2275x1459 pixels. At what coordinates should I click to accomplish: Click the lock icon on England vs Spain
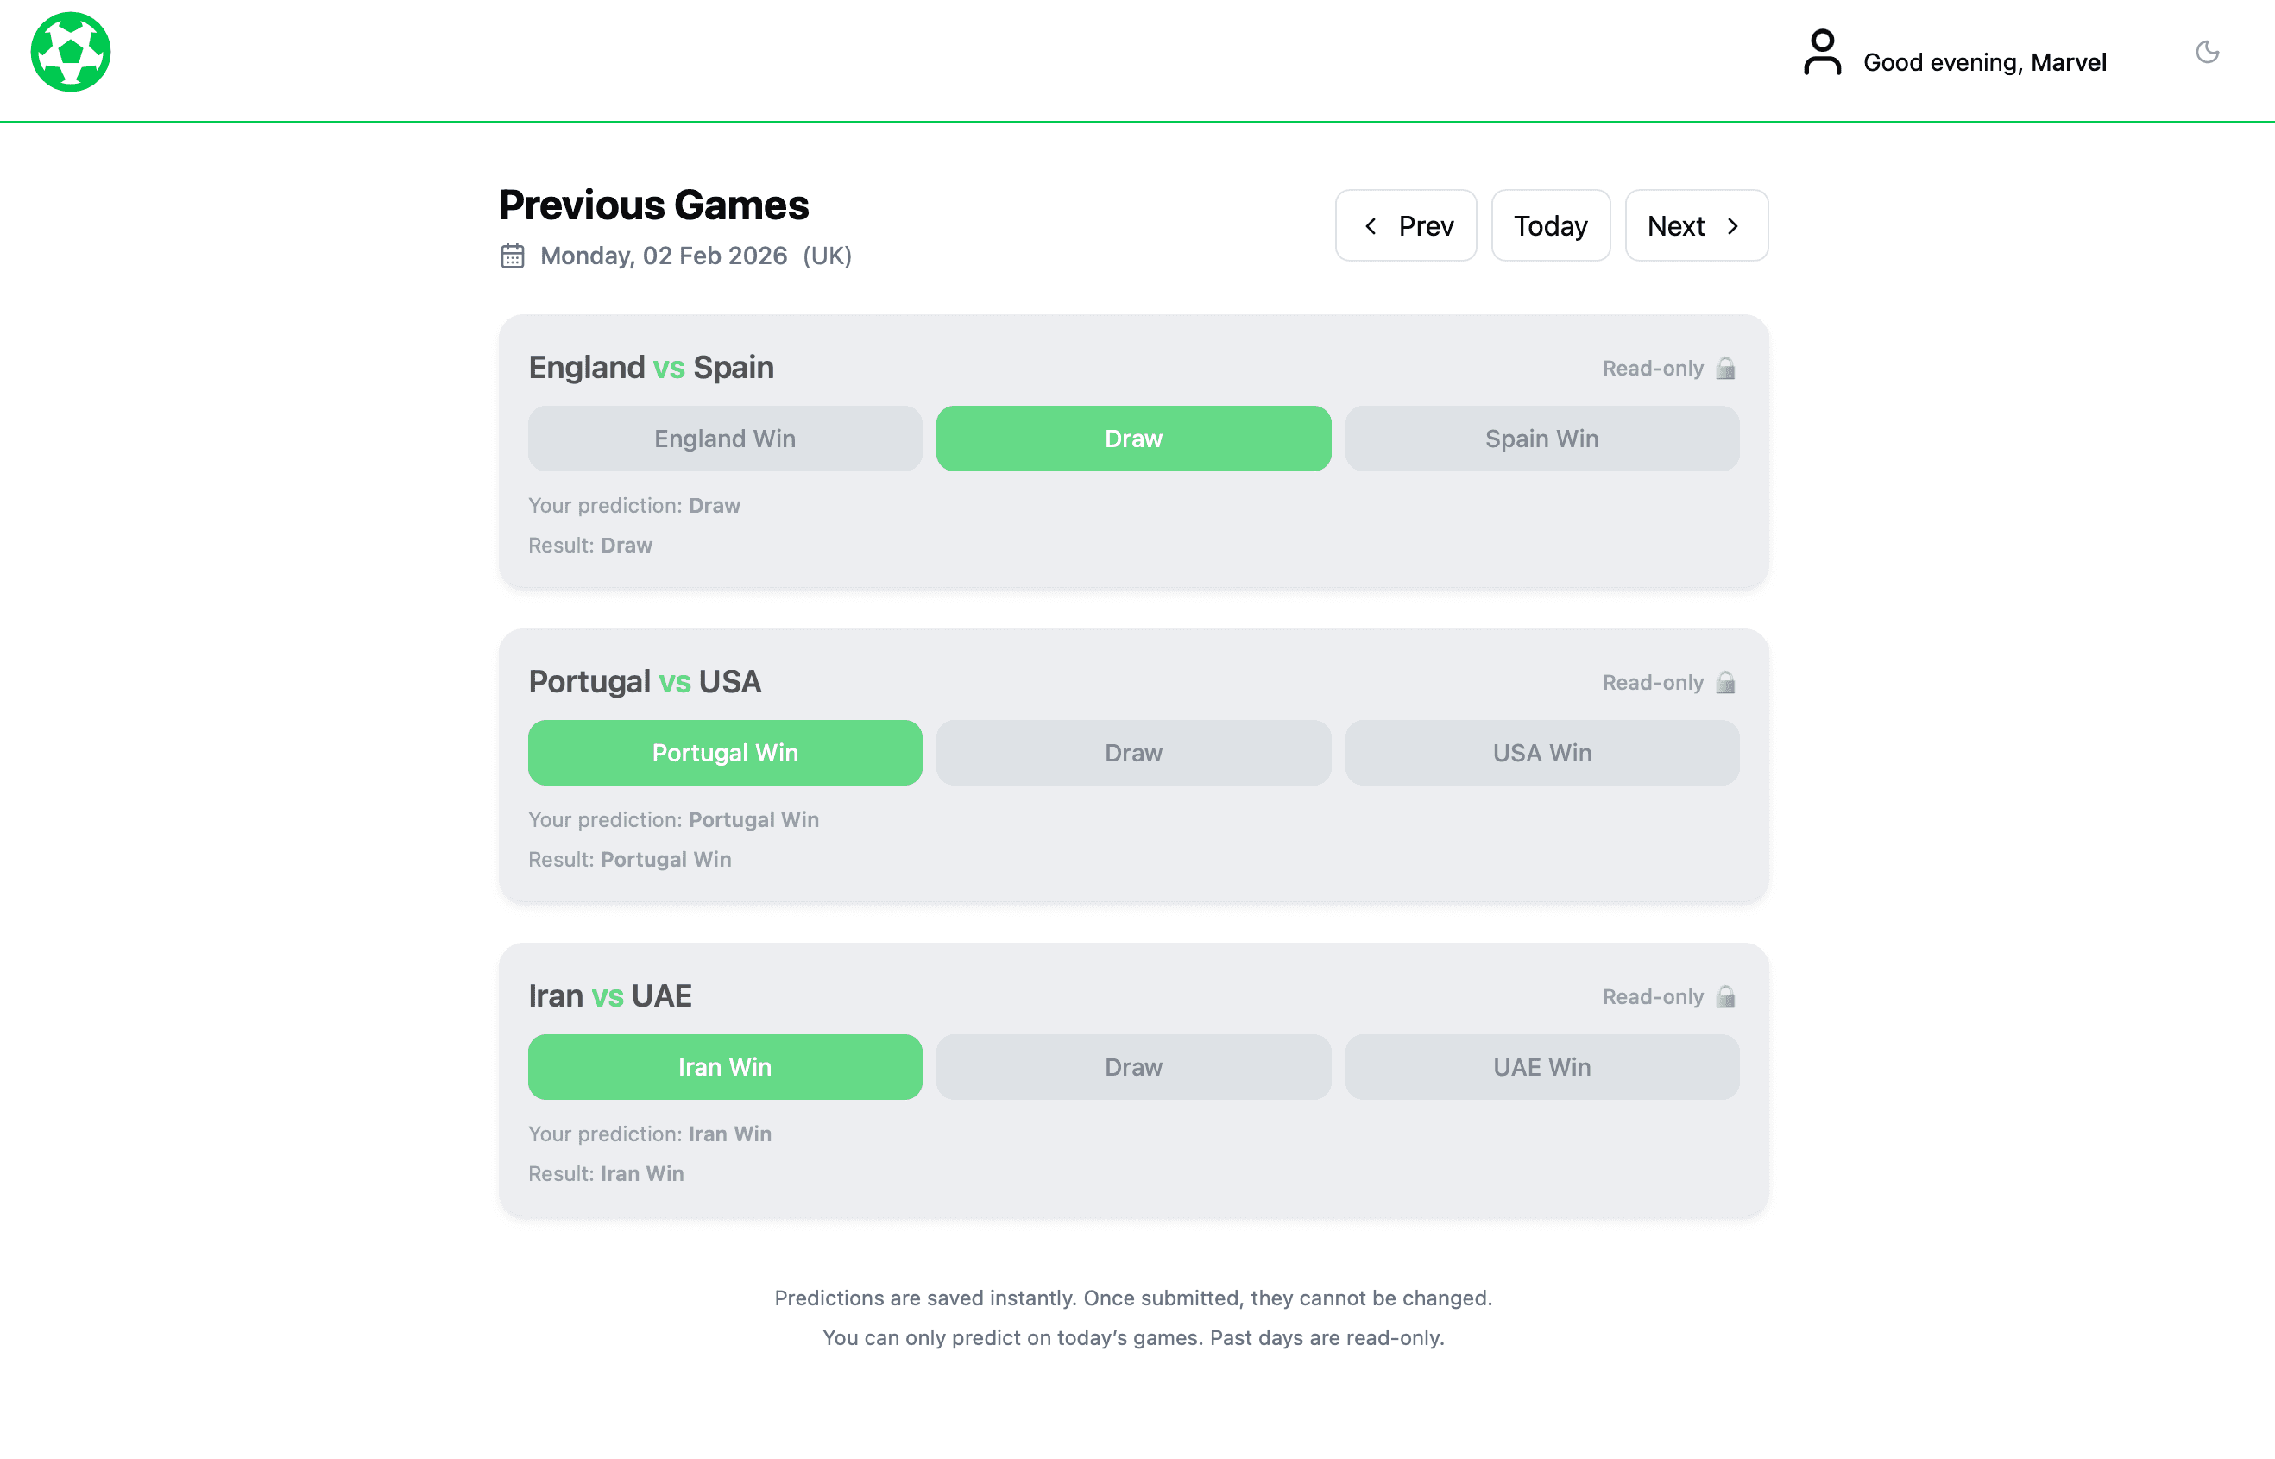click(1724, 369)
